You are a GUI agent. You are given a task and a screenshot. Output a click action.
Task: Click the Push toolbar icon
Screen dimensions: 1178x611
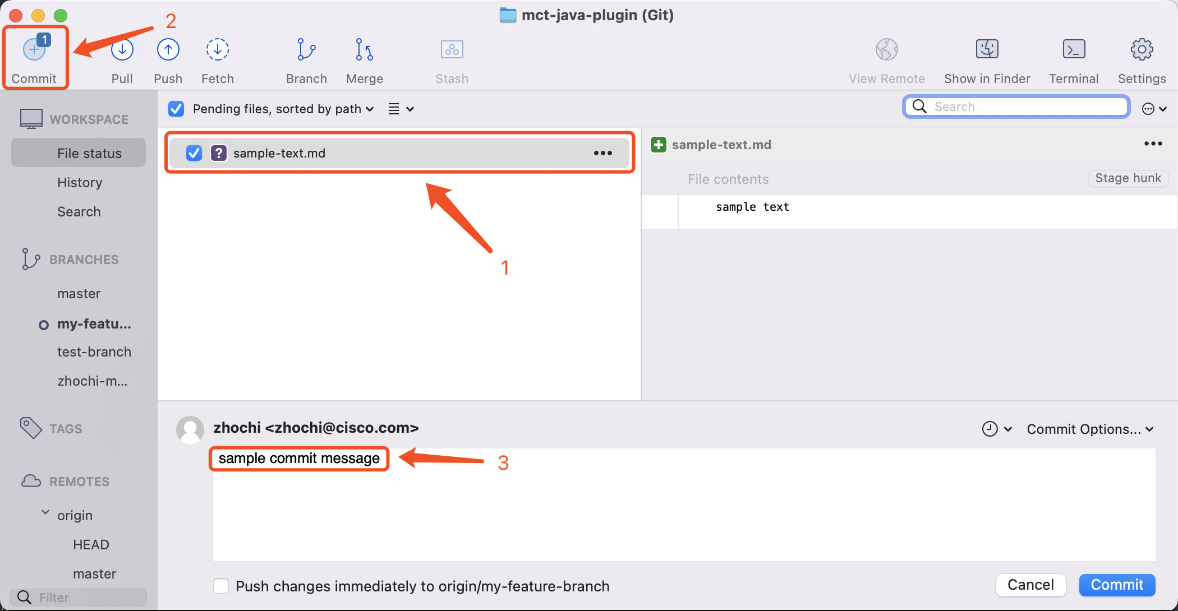pos(168,50)
